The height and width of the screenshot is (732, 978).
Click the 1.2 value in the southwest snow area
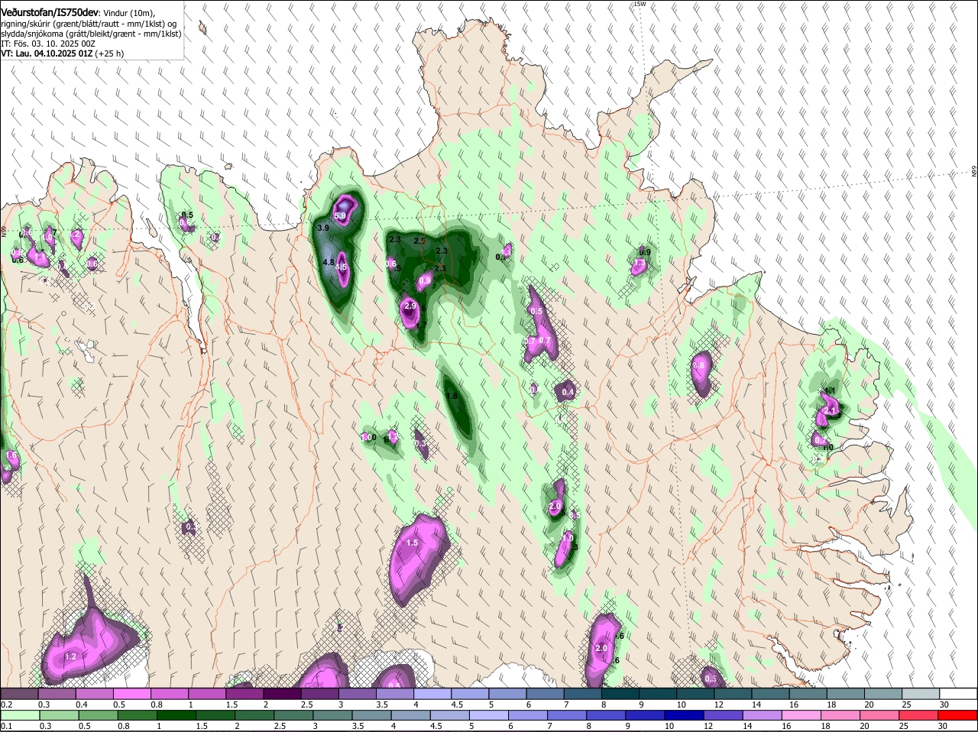71,656
